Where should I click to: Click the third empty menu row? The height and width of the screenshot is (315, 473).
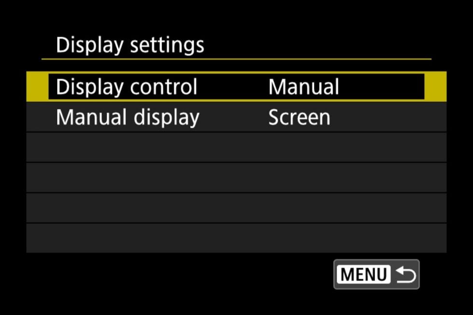point(236,208)
